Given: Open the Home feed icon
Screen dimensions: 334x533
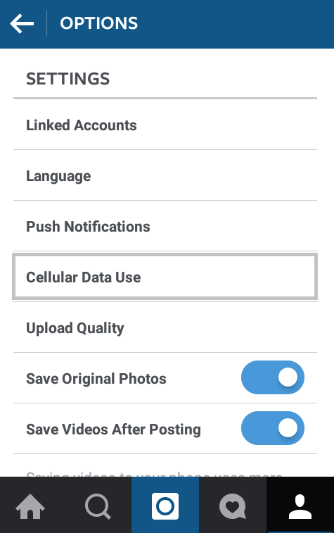Looking at the screenshot, I should (x=30, y=506).
